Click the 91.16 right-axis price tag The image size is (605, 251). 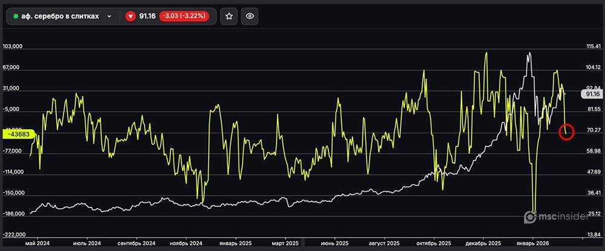(x=590, y=94)
